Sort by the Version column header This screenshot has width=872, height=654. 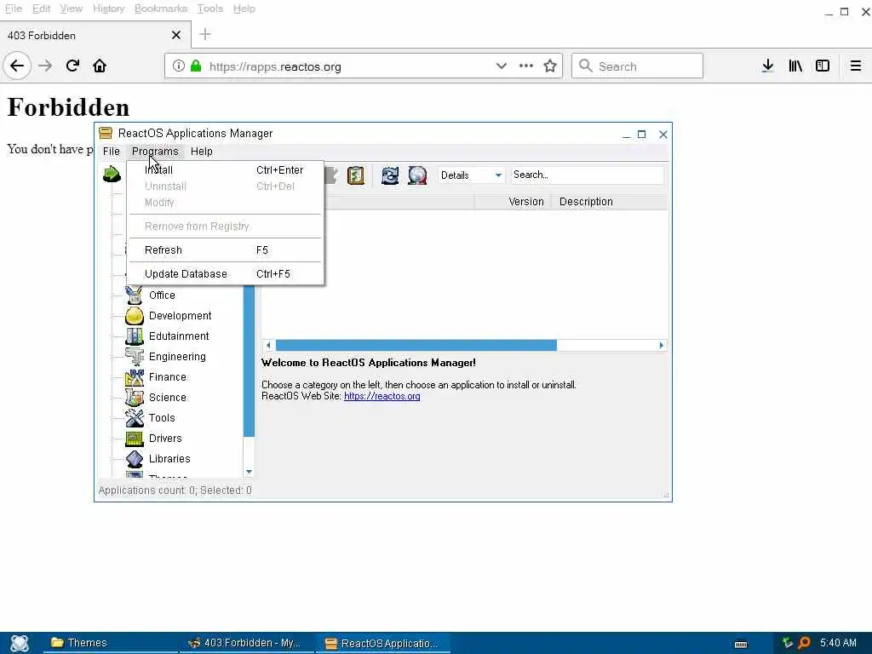point(513,202)
